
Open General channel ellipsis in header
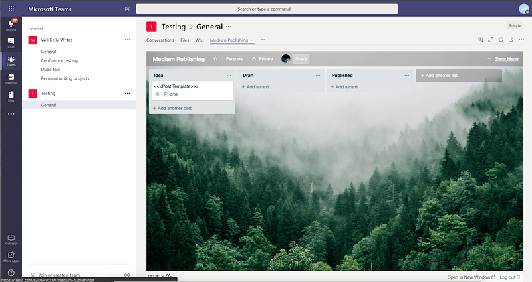[x=228, y=27]
